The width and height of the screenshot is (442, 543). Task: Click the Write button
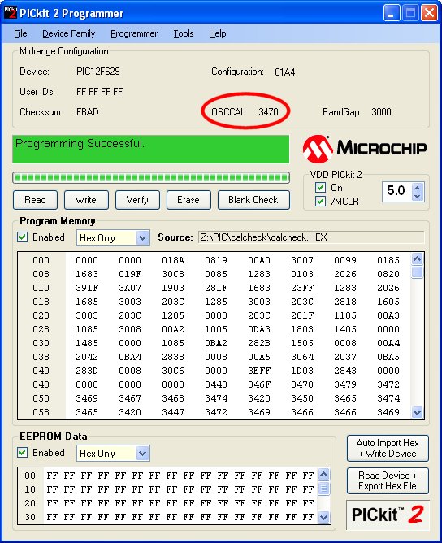point(86,200)
